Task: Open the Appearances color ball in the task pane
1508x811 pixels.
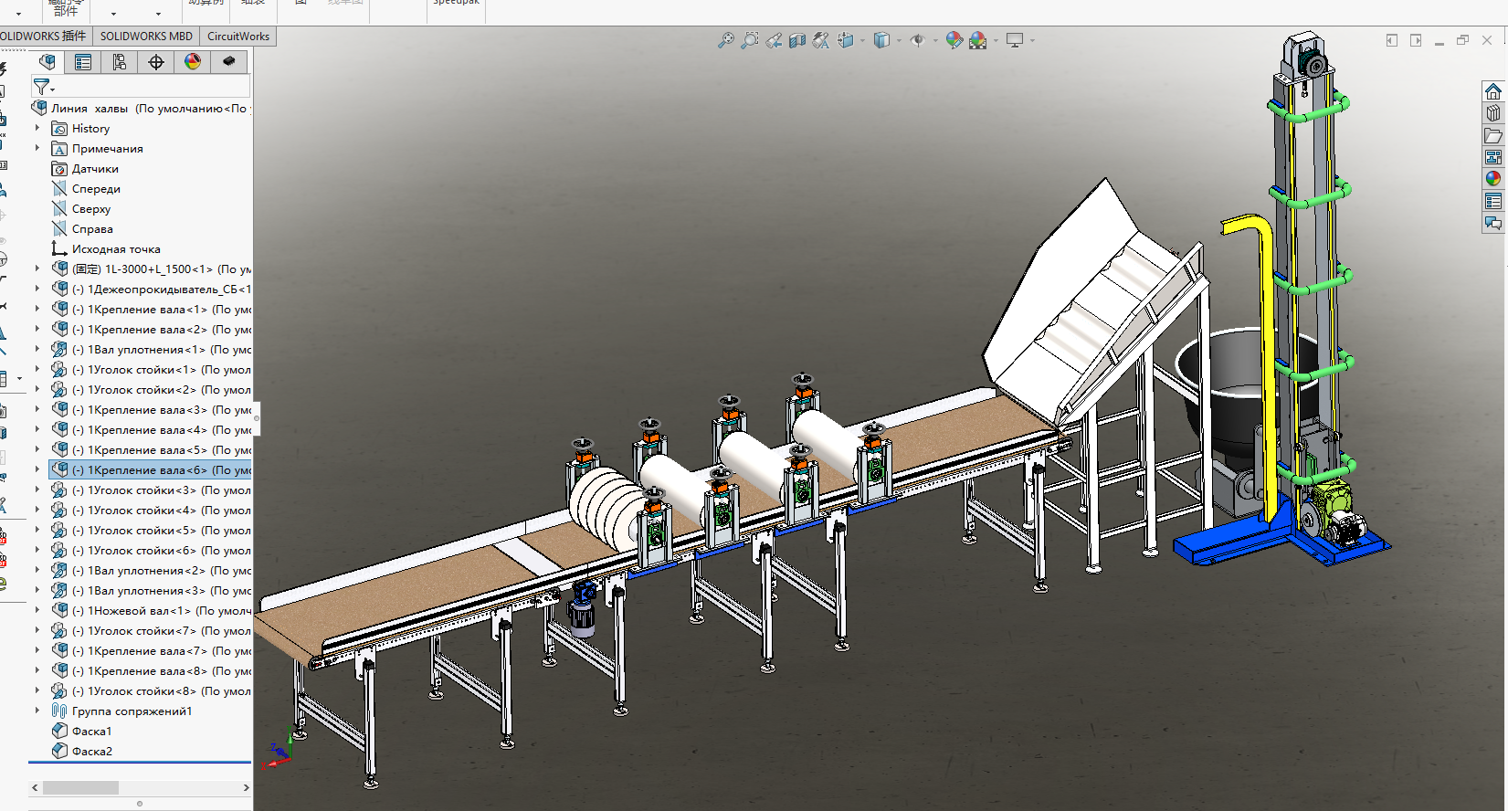Action: (x=1493, y=179)
